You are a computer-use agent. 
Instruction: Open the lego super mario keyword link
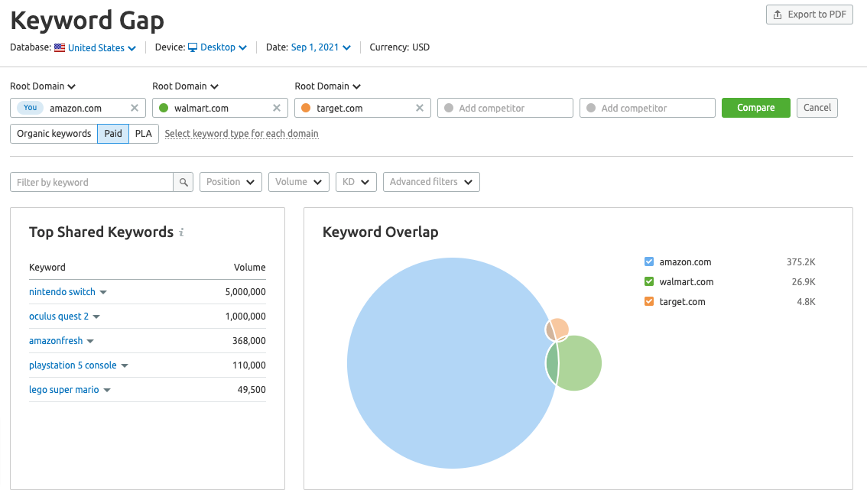[63, 389]
